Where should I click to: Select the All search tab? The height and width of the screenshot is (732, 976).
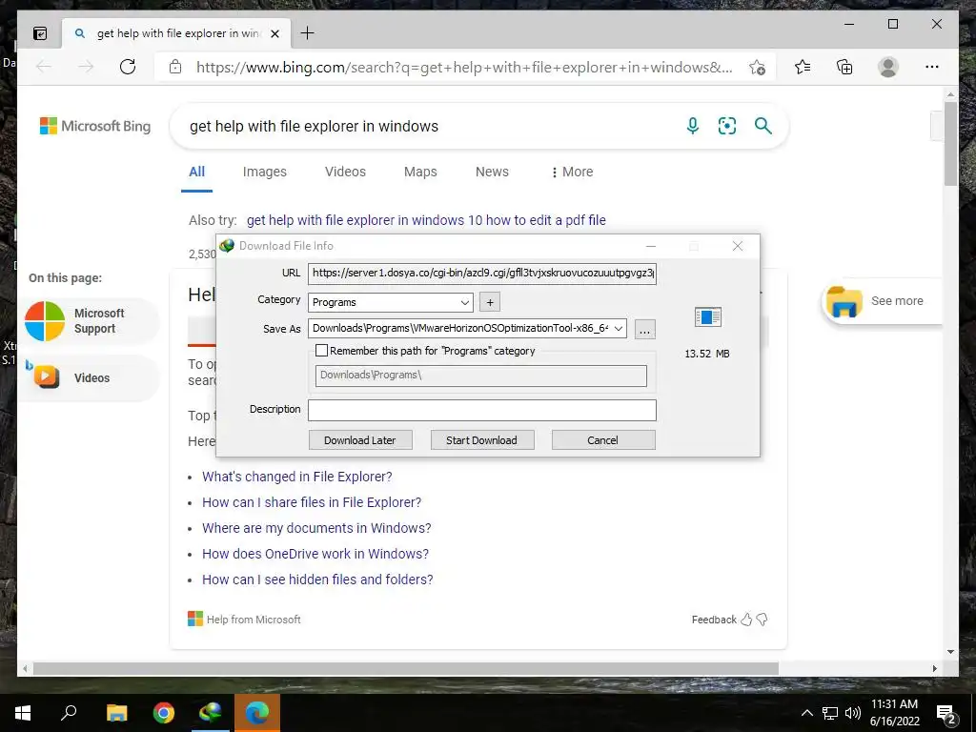(196, 172)
